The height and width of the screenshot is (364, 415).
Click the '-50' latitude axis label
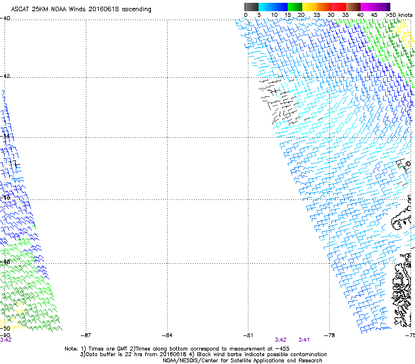[5, 329]
